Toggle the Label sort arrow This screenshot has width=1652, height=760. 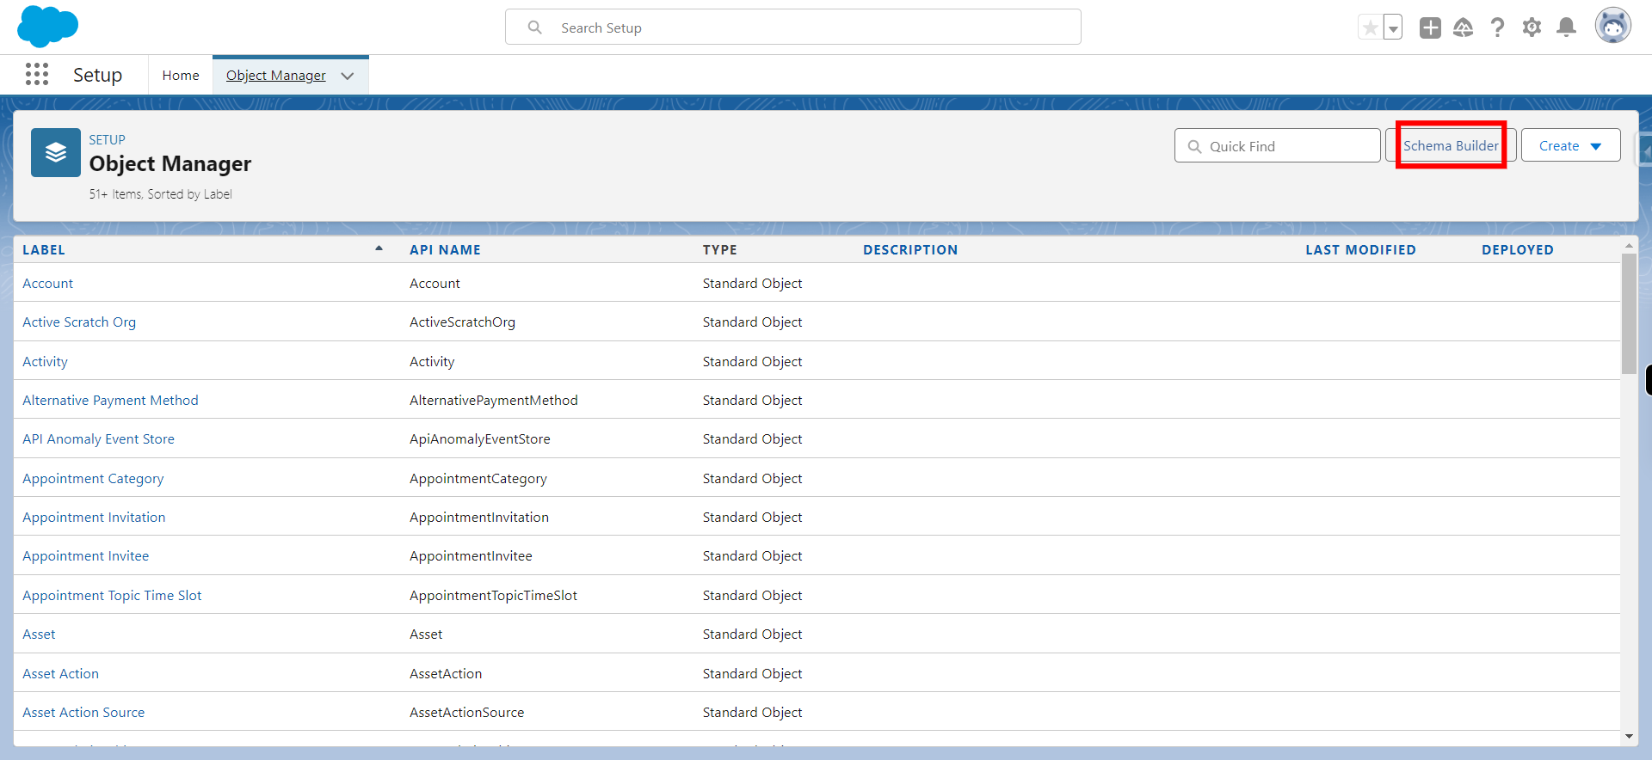379,248
